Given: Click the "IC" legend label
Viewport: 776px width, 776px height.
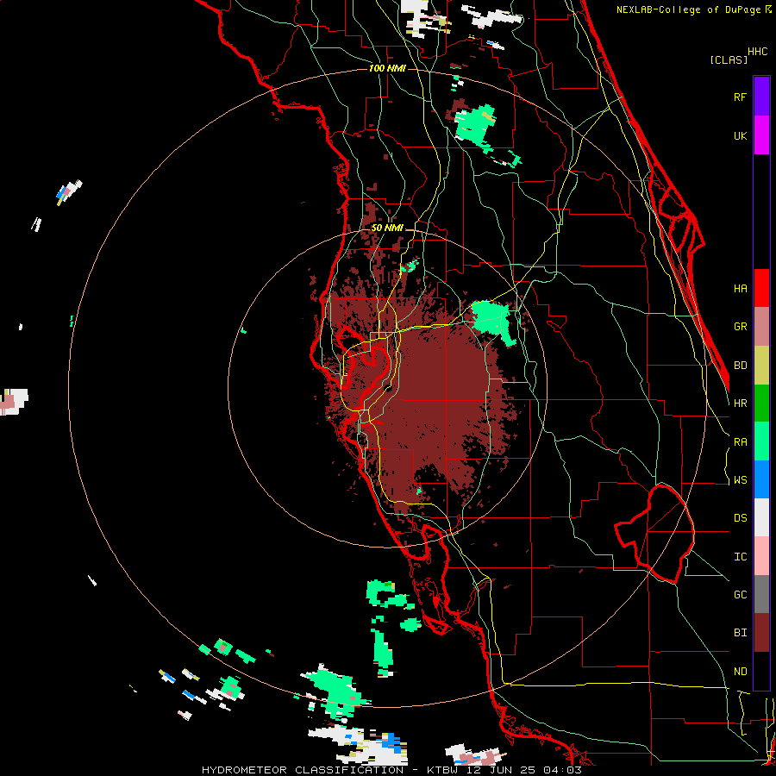Looking at the screenshot, I should tap(740, 557).
